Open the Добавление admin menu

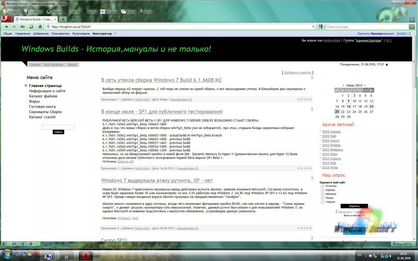click(41, 33)
